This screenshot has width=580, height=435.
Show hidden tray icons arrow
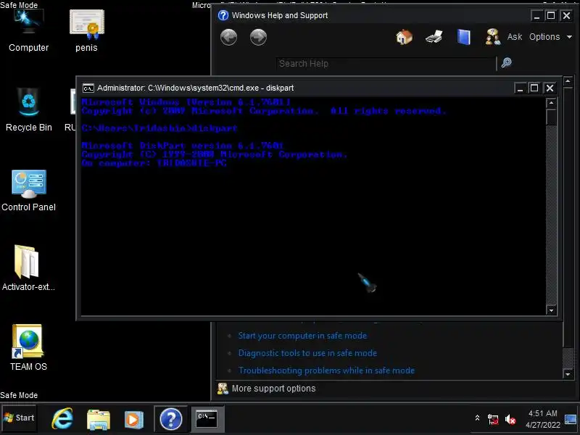click(x=477, y=418)
